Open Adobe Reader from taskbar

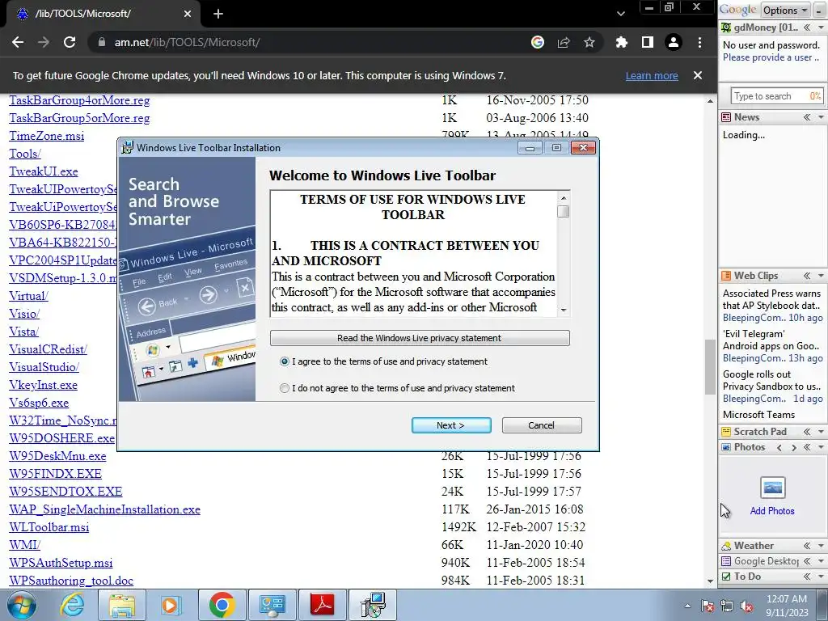pyautogui.click(x=323, y=605)
